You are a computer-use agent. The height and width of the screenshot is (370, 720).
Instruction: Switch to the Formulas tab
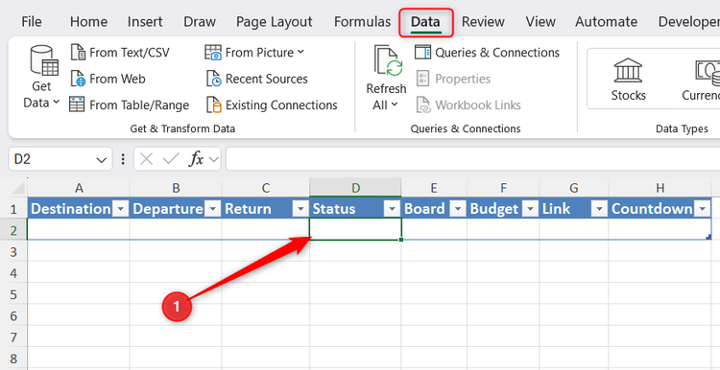[x=362, y=21]
